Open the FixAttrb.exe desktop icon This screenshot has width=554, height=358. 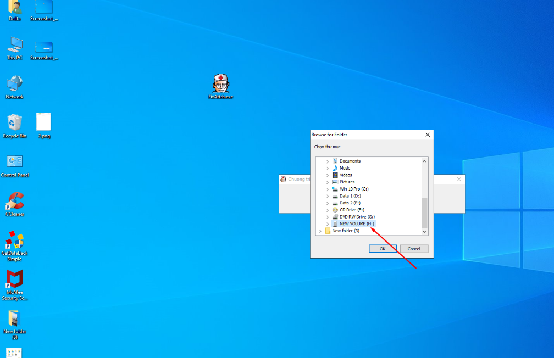(x=221, y=83)
